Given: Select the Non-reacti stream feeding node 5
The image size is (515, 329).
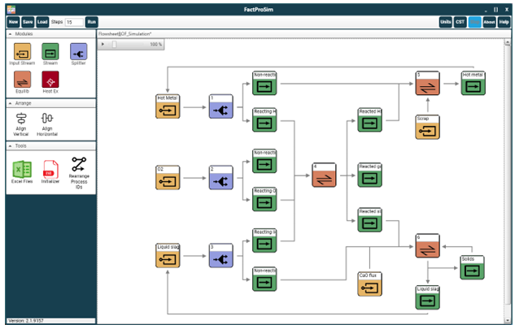Looking at the screenshot, I should tap(264, 84).
